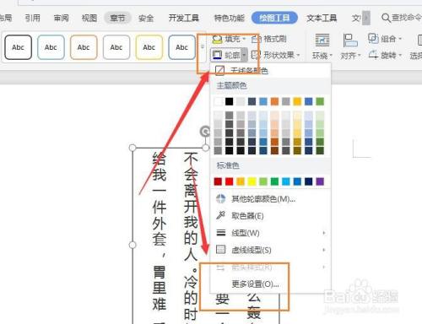Click the 查找命令 search magnifier icon

[x=386, y=18]
